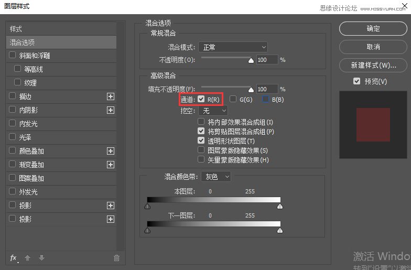Click the plus icon beside 描边

111,96
